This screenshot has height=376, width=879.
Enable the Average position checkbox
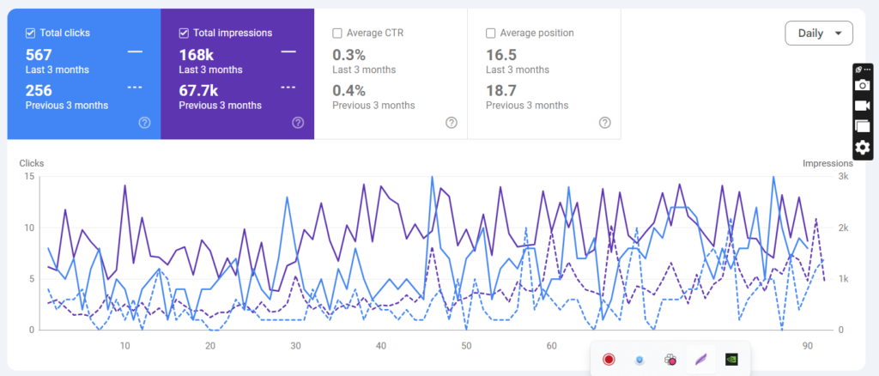tap(491, 33)
